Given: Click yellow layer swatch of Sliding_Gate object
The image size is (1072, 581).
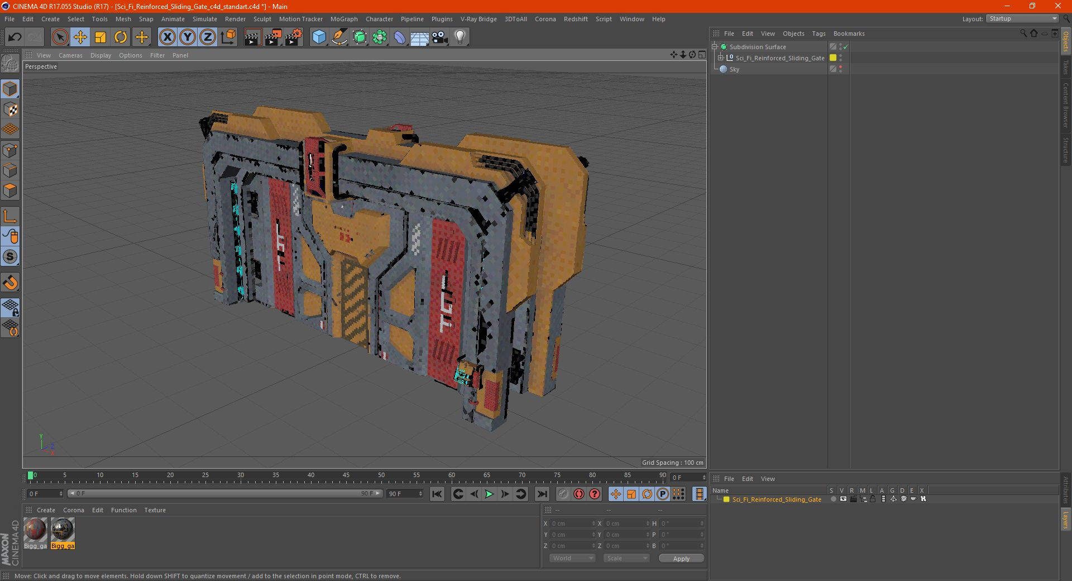Looking at the screenshot, I should pos(833,58).
